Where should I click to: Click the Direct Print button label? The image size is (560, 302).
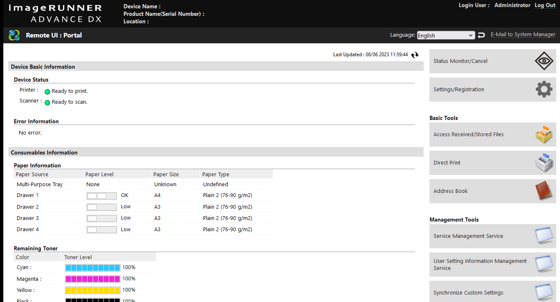(447, 162)
